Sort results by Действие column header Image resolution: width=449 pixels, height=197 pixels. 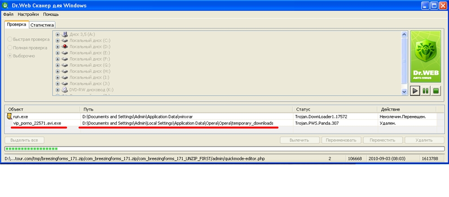tap(407, 109)
